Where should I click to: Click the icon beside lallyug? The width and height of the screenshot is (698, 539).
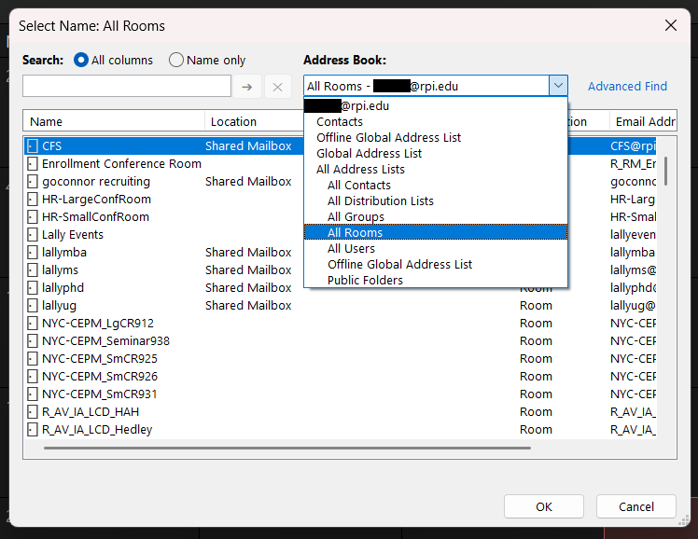tap(32, 306)
